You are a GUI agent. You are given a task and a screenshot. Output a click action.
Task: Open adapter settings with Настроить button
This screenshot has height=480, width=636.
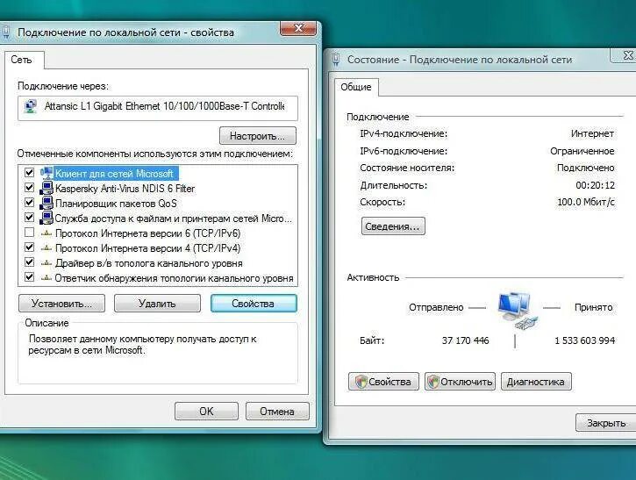[258, 135]
